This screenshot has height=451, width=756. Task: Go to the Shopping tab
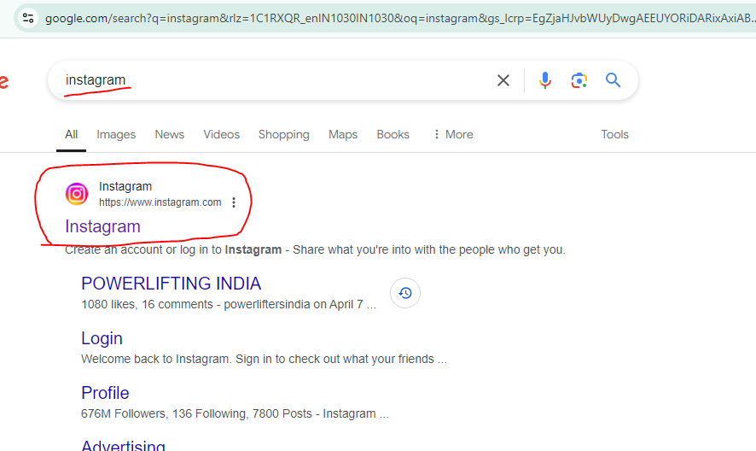pyautogui.click(x=283, y=134)
